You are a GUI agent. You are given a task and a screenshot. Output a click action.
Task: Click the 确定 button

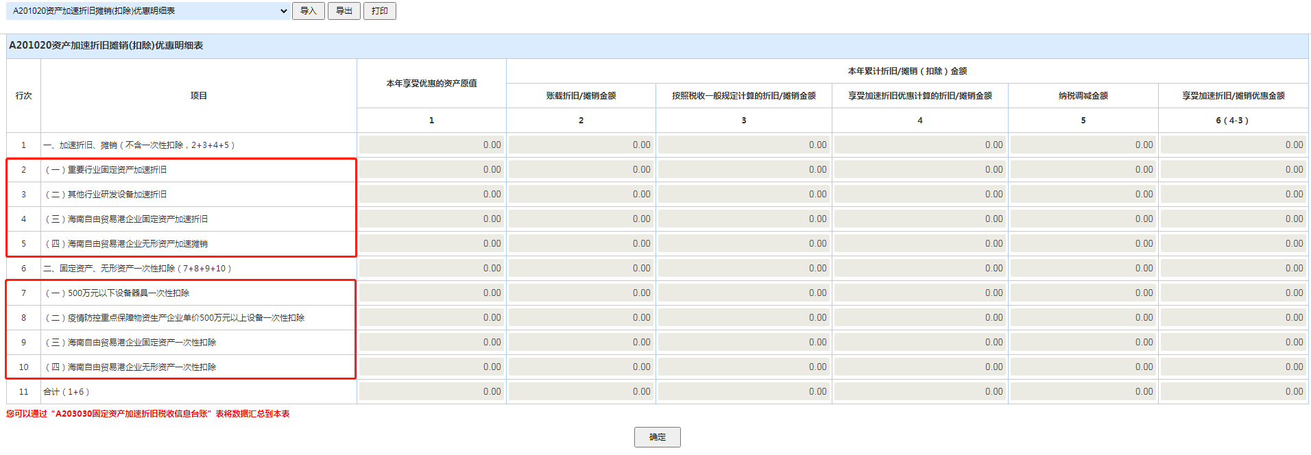658,437
